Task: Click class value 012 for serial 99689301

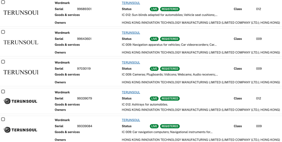Action: coord(258,9)
